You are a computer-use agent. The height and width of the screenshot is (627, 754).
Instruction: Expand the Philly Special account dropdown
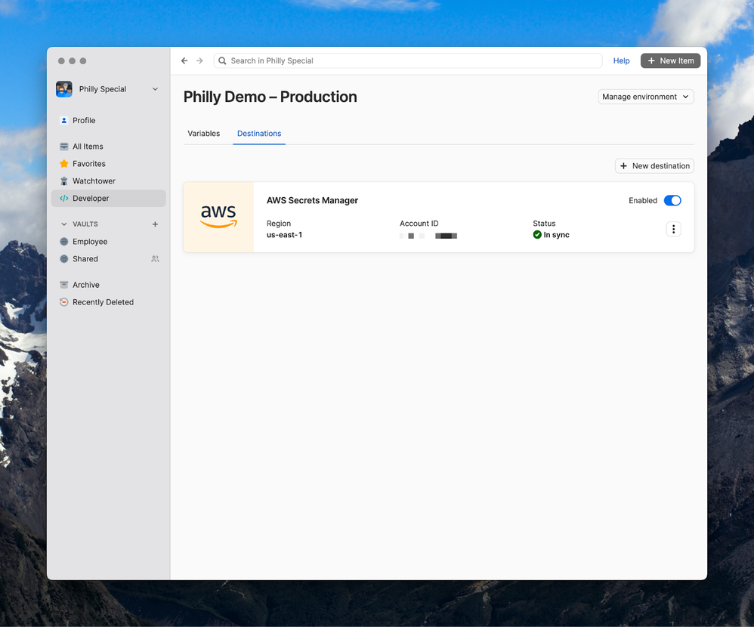[155, 89]
